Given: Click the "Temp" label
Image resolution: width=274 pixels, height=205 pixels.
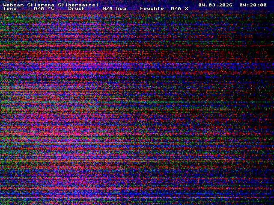Looking at the screenshot, I should pos(10,9).
